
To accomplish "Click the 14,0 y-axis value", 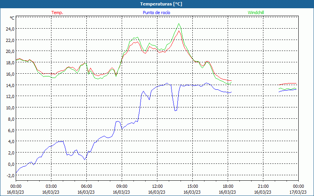I will (x=10, y=85).
